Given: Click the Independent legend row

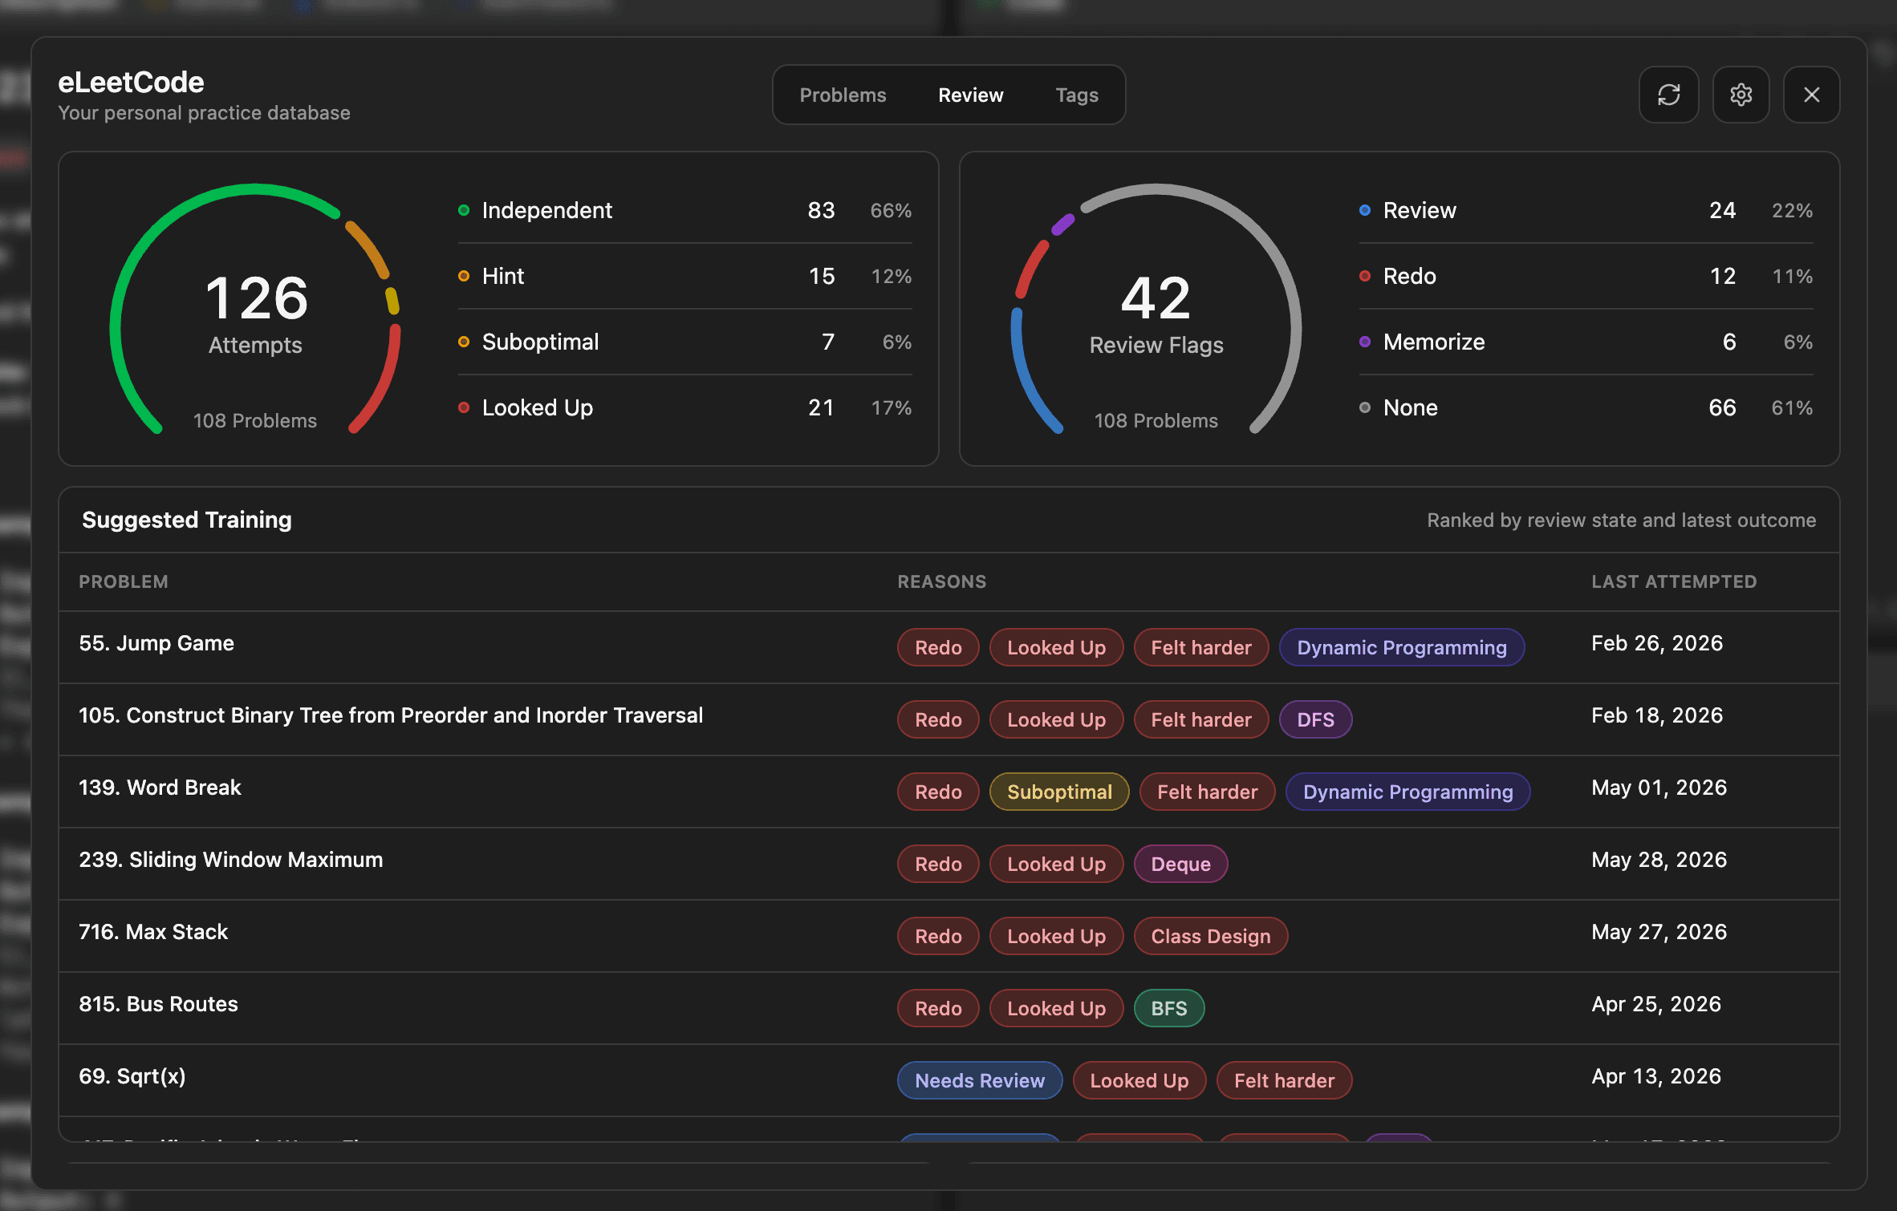Looking at the screenshot, I should click(x=684, y=210).
